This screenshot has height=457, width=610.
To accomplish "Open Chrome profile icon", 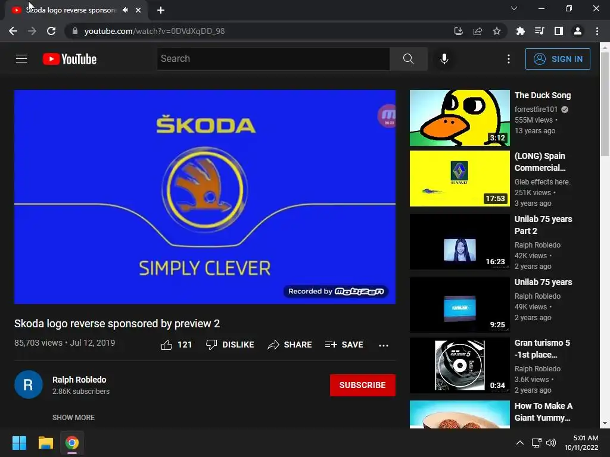I will click(578, 31).
